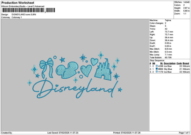Click the Sky Blue color swatch
Screen dimensions: 191x135
pos(157,69)
